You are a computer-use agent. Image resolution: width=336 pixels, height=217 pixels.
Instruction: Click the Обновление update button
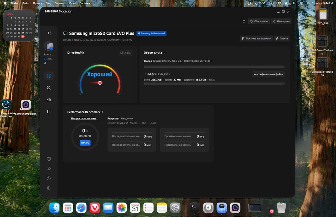click(259, 21)
